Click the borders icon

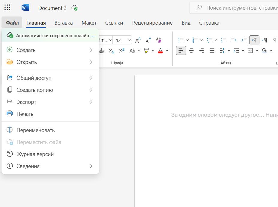(x=250, y=51)
